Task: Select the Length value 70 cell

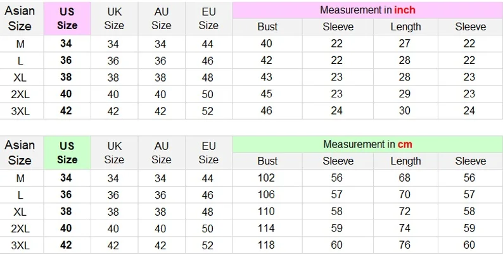Action: coord(405,196)
